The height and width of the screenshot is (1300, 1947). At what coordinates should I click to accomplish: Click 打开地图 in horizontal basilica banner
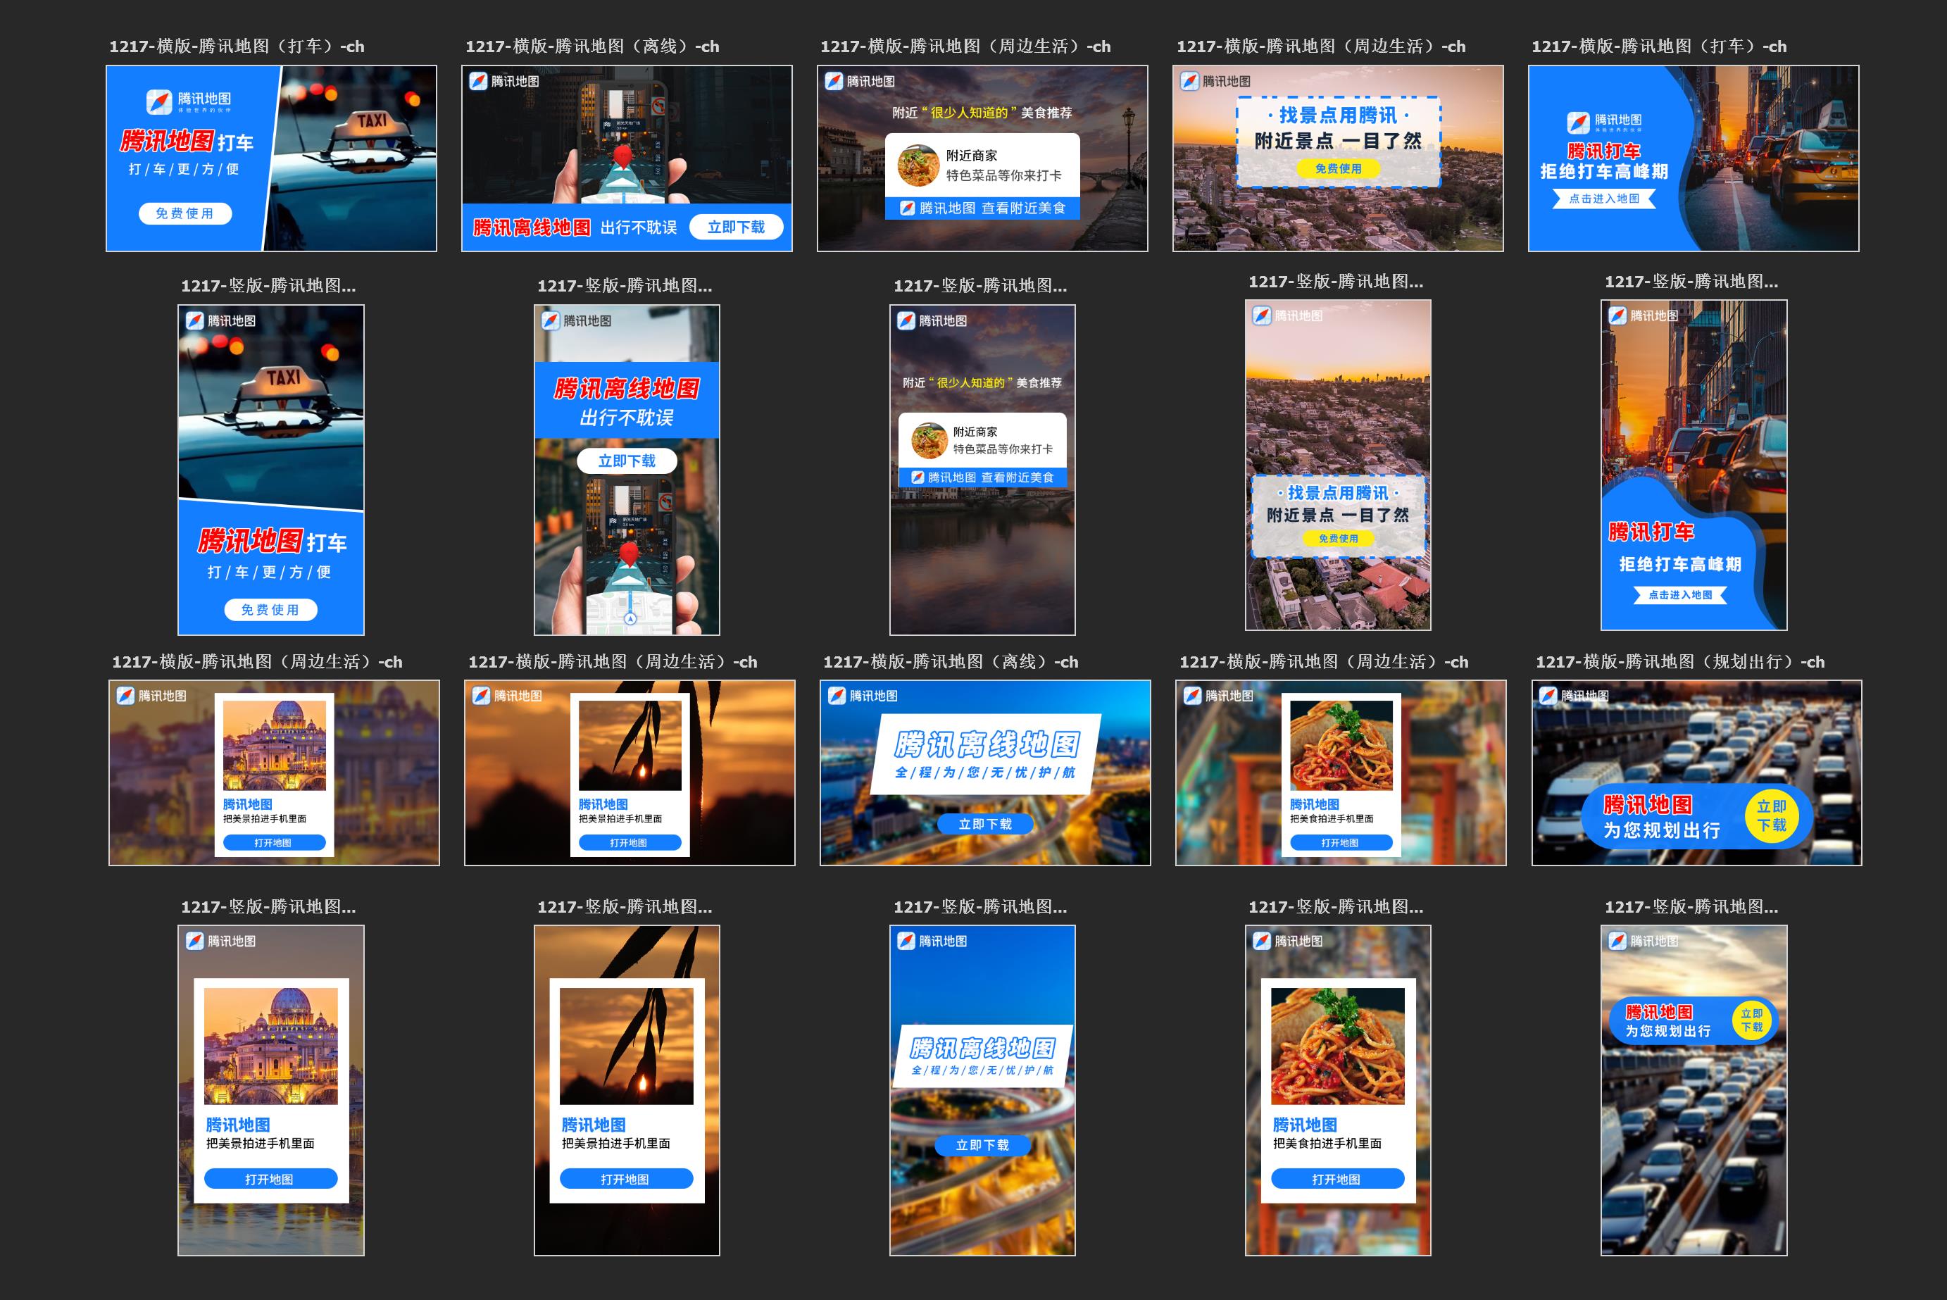coord(273,842)
